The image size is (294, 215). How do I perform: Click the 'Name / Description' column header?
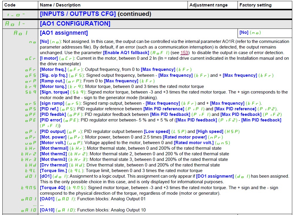pyautogui.click(x=60, y=5)
